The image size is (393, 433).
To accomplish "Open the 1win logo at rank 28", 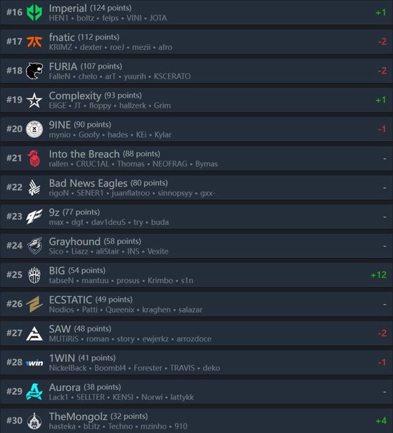I will point(34,362).
